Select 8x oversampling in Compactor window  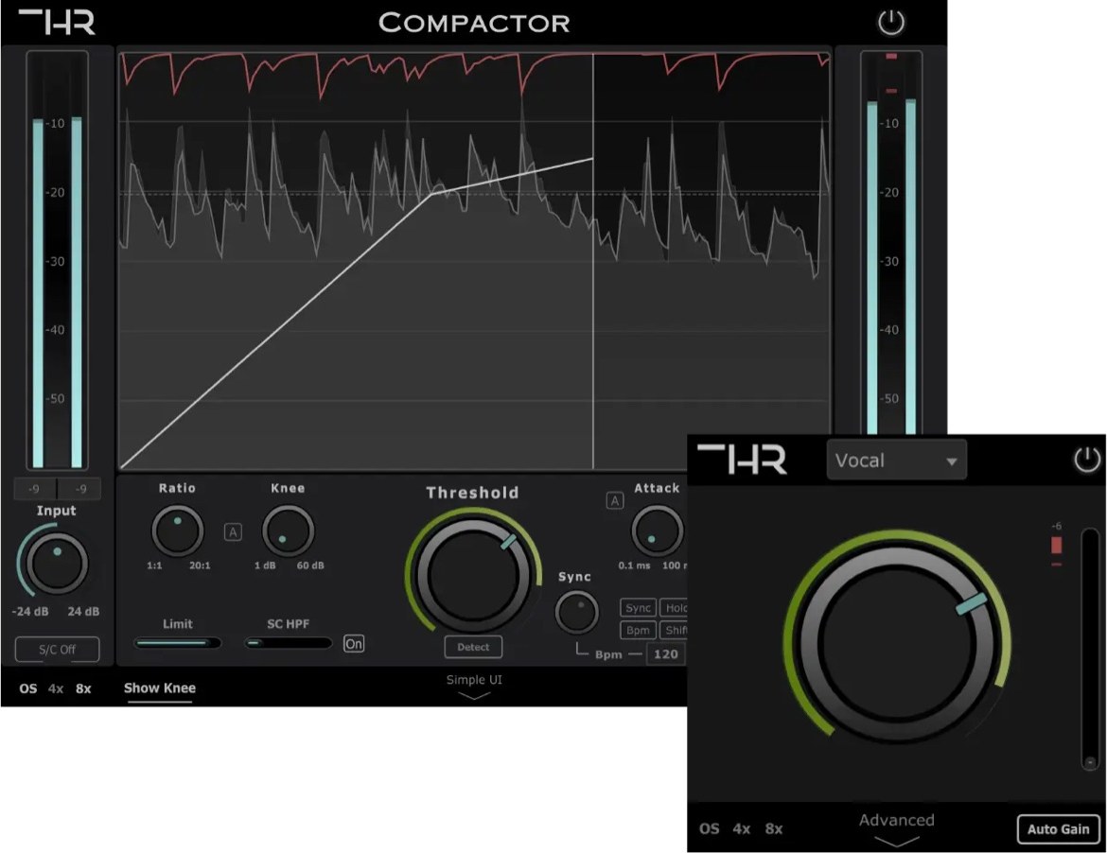pos(83,688)
